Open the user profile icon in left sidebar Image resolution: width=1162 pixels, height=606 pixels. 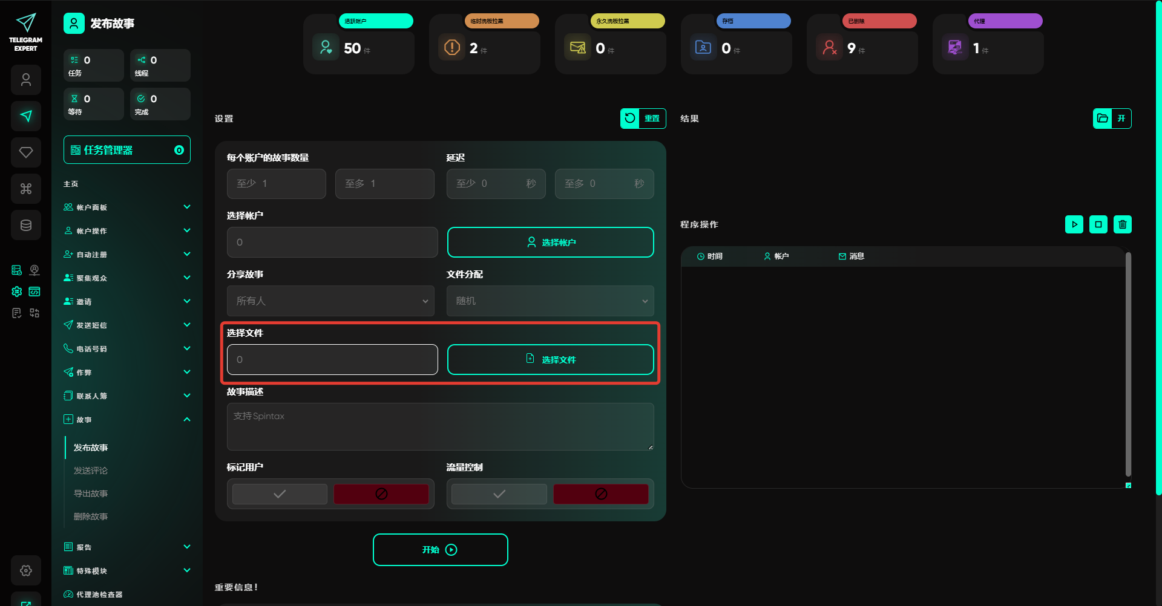pyautogui.click(x=26, y=80)
